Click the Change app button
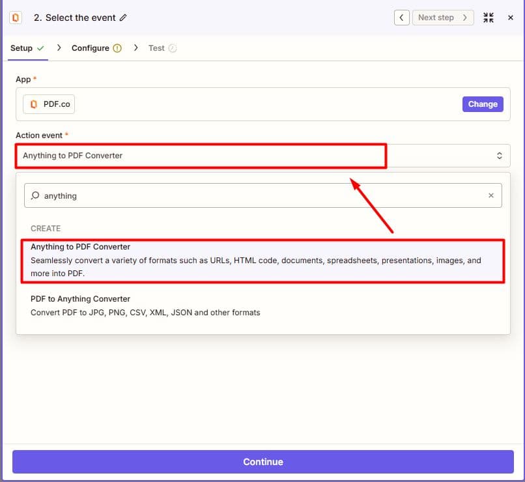This screenshot has height=482, width=525. pos(483,104)
